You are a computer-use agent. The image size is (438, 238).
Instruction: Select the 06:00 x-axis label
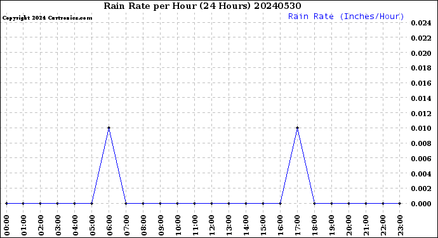tap(109, 225)
